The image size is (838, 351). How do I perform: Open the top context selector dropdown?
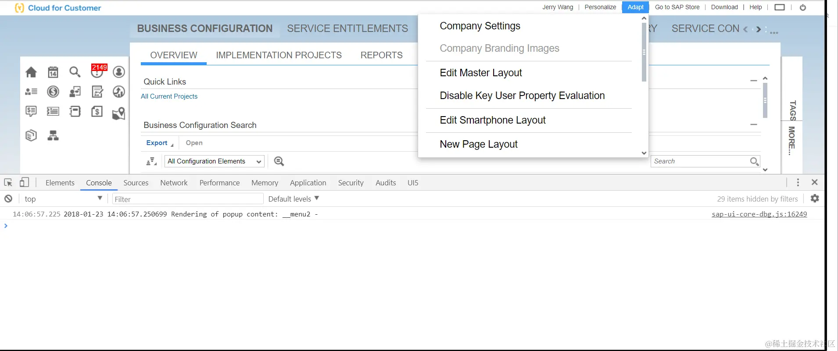point(63,199)
